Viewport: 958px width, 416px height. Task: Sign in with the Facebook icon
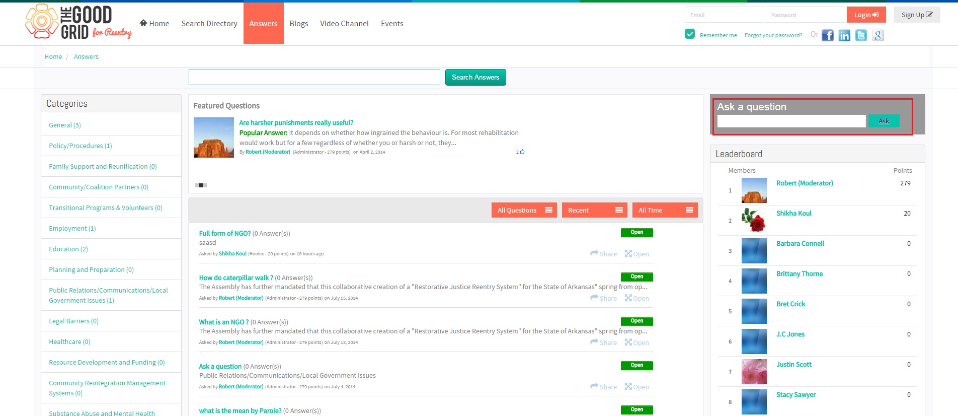tap(827, 35)
